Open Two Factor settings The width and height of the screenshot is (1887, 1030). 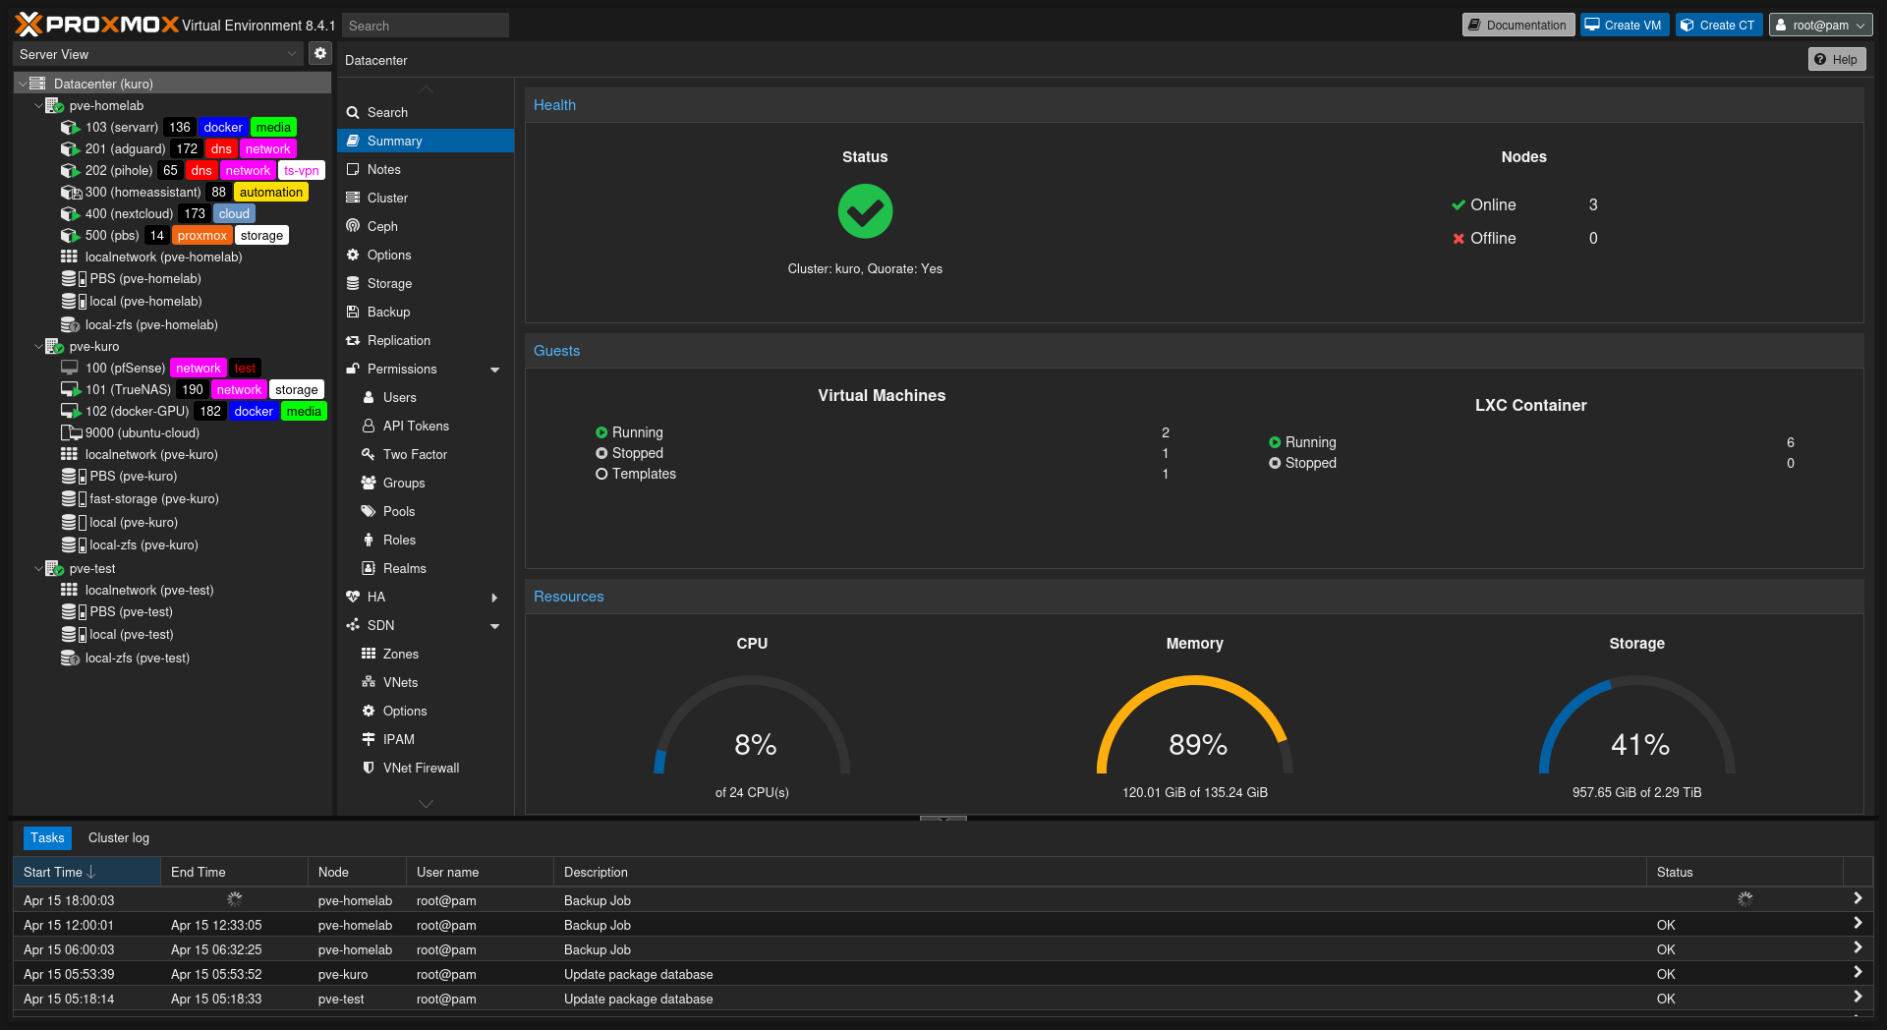(413, 454)
